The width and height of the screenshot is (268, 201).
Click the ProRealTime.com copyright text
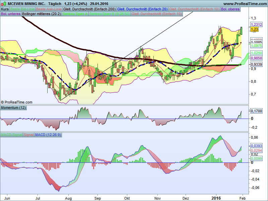pos(17,102)
